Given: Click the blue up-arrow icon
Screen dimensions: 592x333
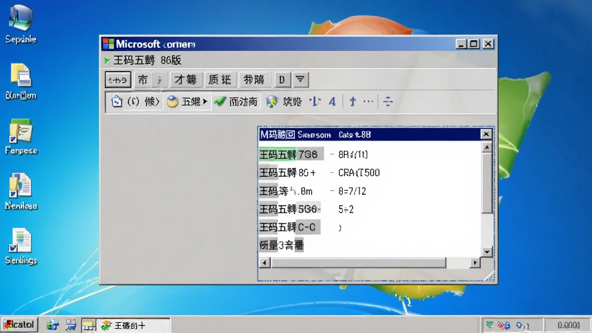Looking at the screenshot, I should click(353, 101).
